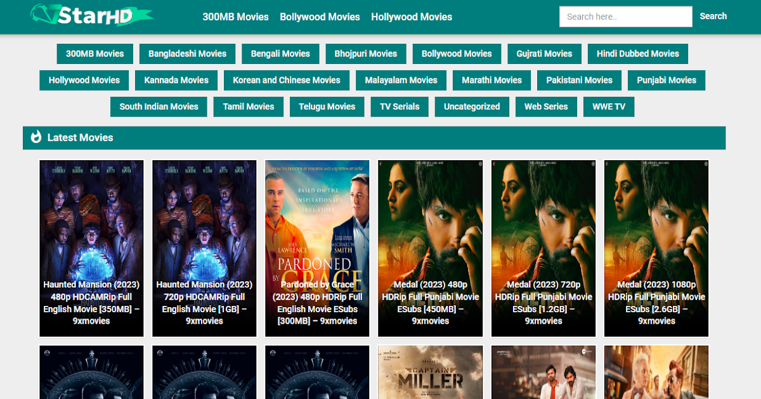Screen dimensions: 761x399
Task: Click the Search button in the header
Action: pyautogui.click(x=713, y=16)
